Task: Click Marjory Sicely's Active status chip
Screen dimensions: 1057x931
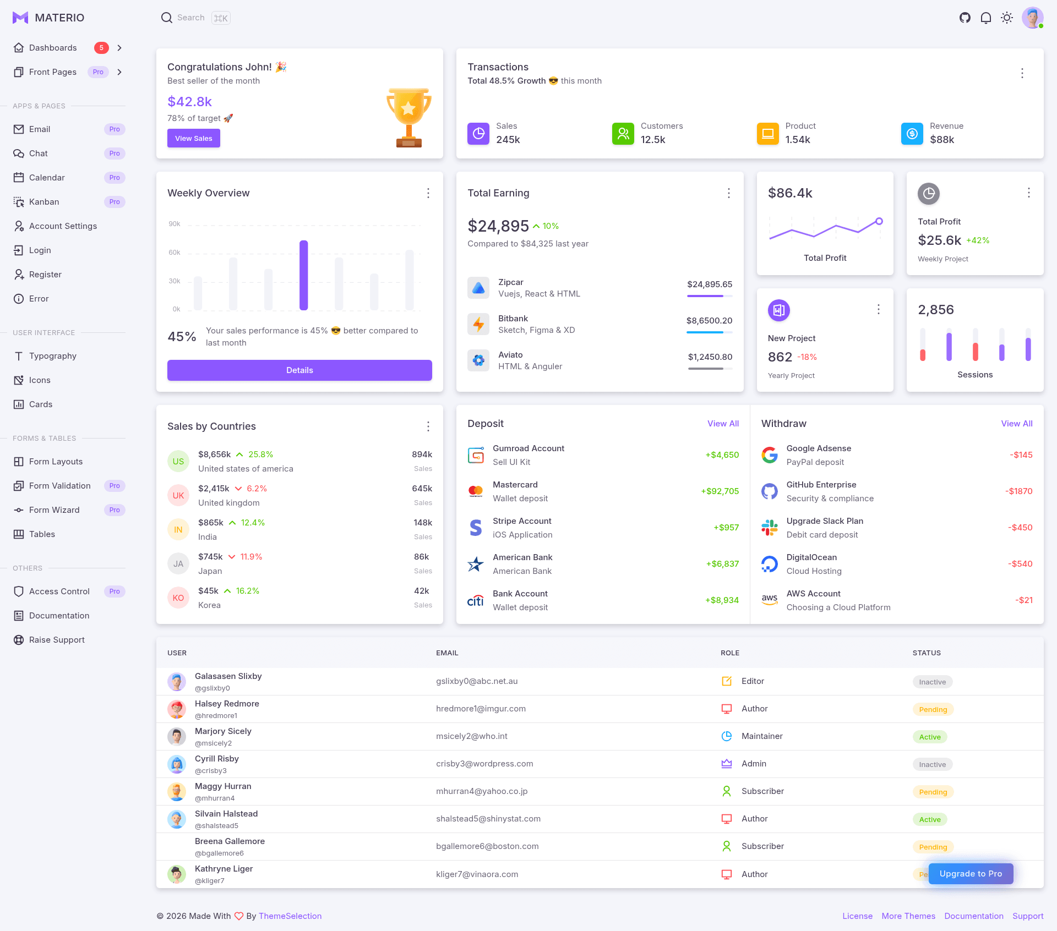Action: 929,737
